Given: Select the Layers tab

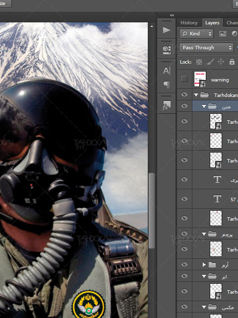Looking at the screenshot, I should pos(212,23).
